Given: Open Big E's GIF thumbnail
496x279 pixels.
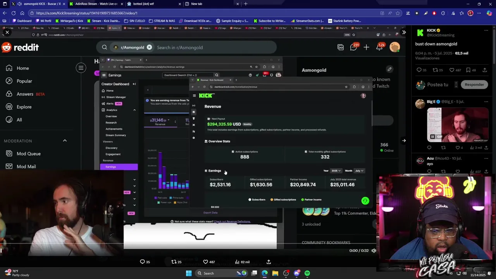Looking at the screenshot, I should 458,125.
